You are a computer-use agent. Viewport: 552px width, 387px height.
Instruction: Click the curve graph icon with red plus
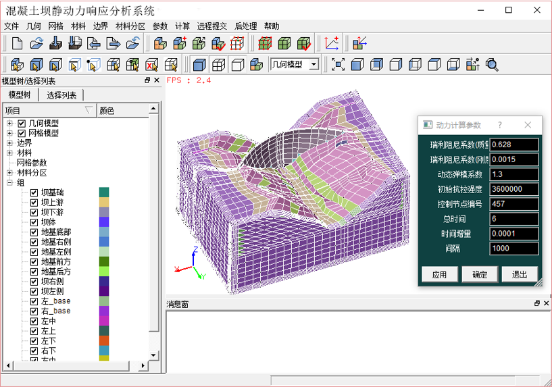coord(332,43)
